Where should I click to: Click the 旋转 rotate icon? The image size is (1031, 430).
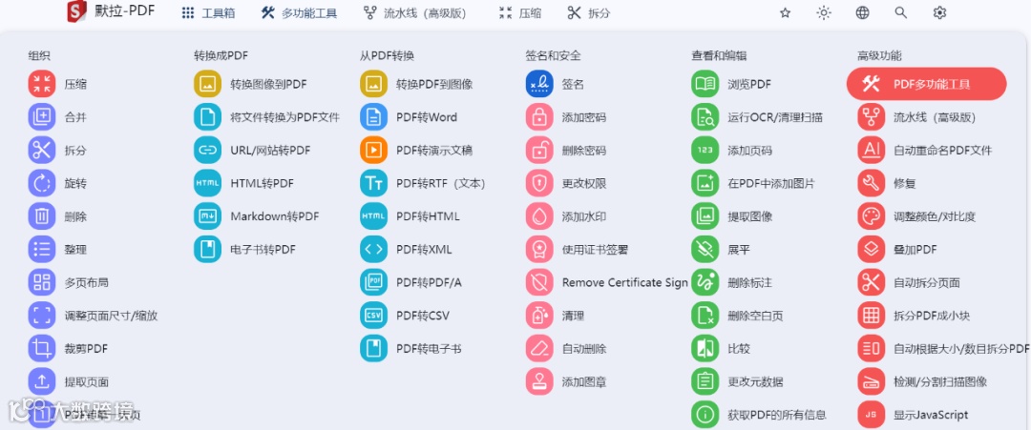tap(42, 183)
